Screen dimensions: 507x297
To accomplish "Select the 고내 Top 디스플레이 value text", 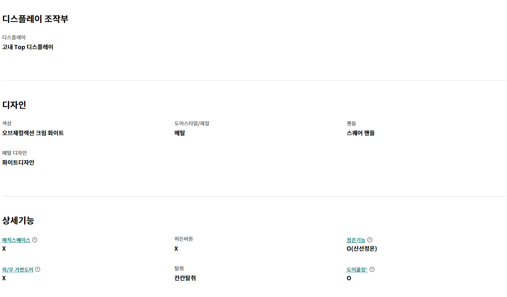I will click(x=28, y=47).
